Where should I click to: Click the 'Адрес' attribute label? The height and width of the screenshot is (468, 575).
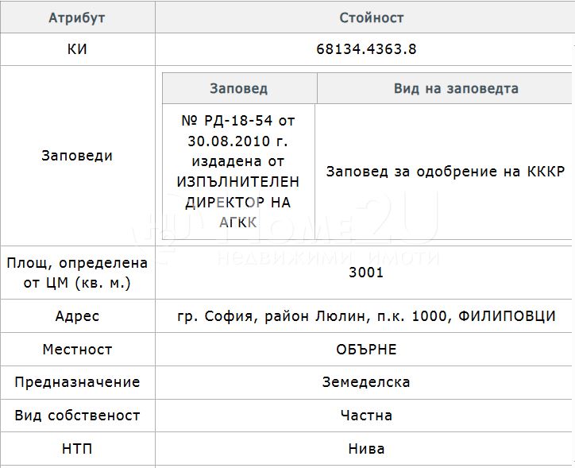(77, 315)
